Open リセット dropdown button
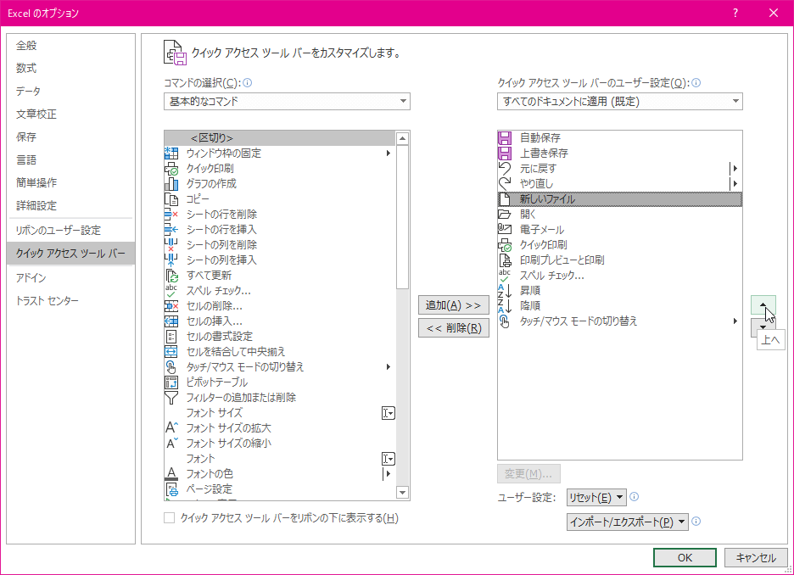Screen dimensions: 794x575 coord(596,498)
